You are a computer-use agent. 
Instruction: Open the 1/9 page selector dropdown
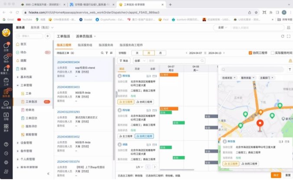pyautogui.click(x=140, y=167)
